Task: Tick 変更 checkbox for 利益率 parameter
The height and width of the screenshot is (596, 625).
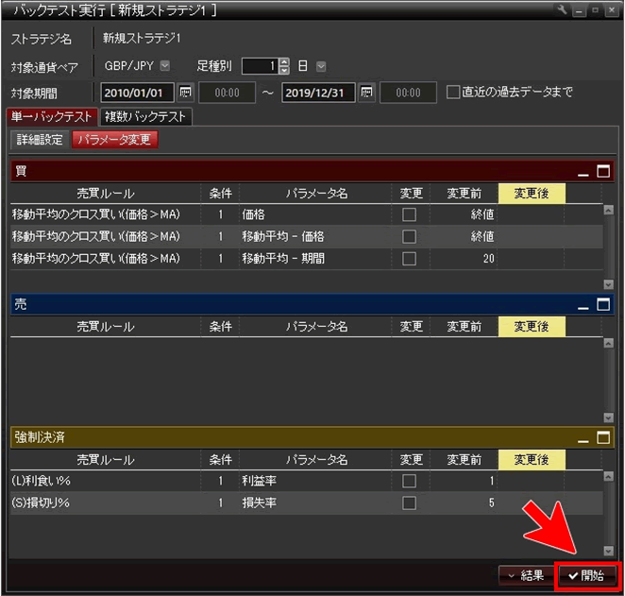Action: click(409, 481)
